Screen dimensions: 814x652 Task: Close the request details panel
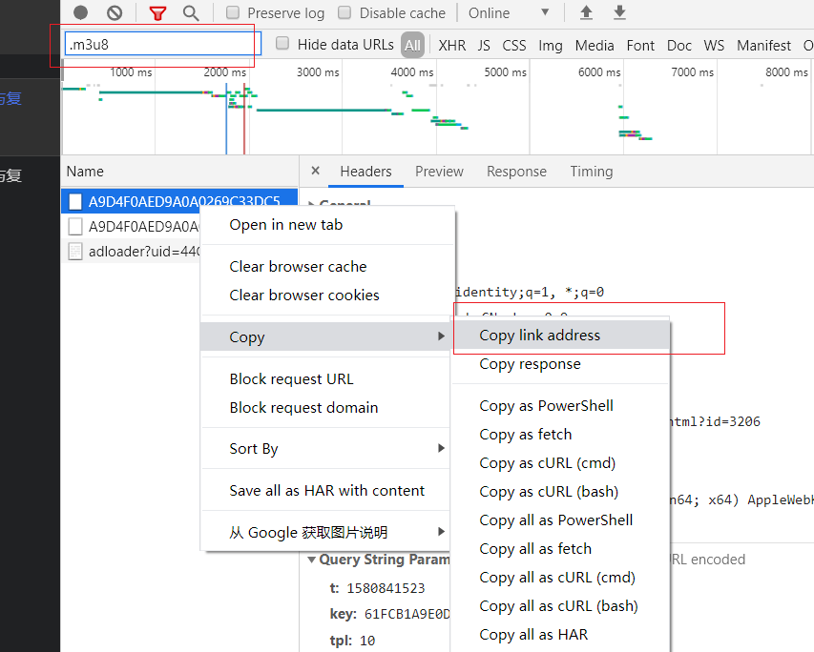point(315,171)
